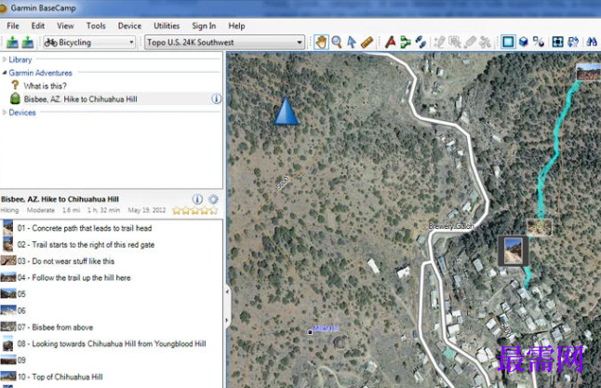The width and height of the screenshot is (601, 388).
Task: Select photo item 06 in the list
Action: tap(111, 311)
